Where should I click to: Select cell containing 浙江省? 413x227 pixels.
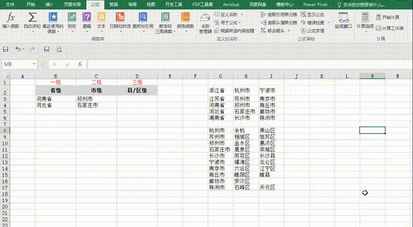[x=220, y=90]
